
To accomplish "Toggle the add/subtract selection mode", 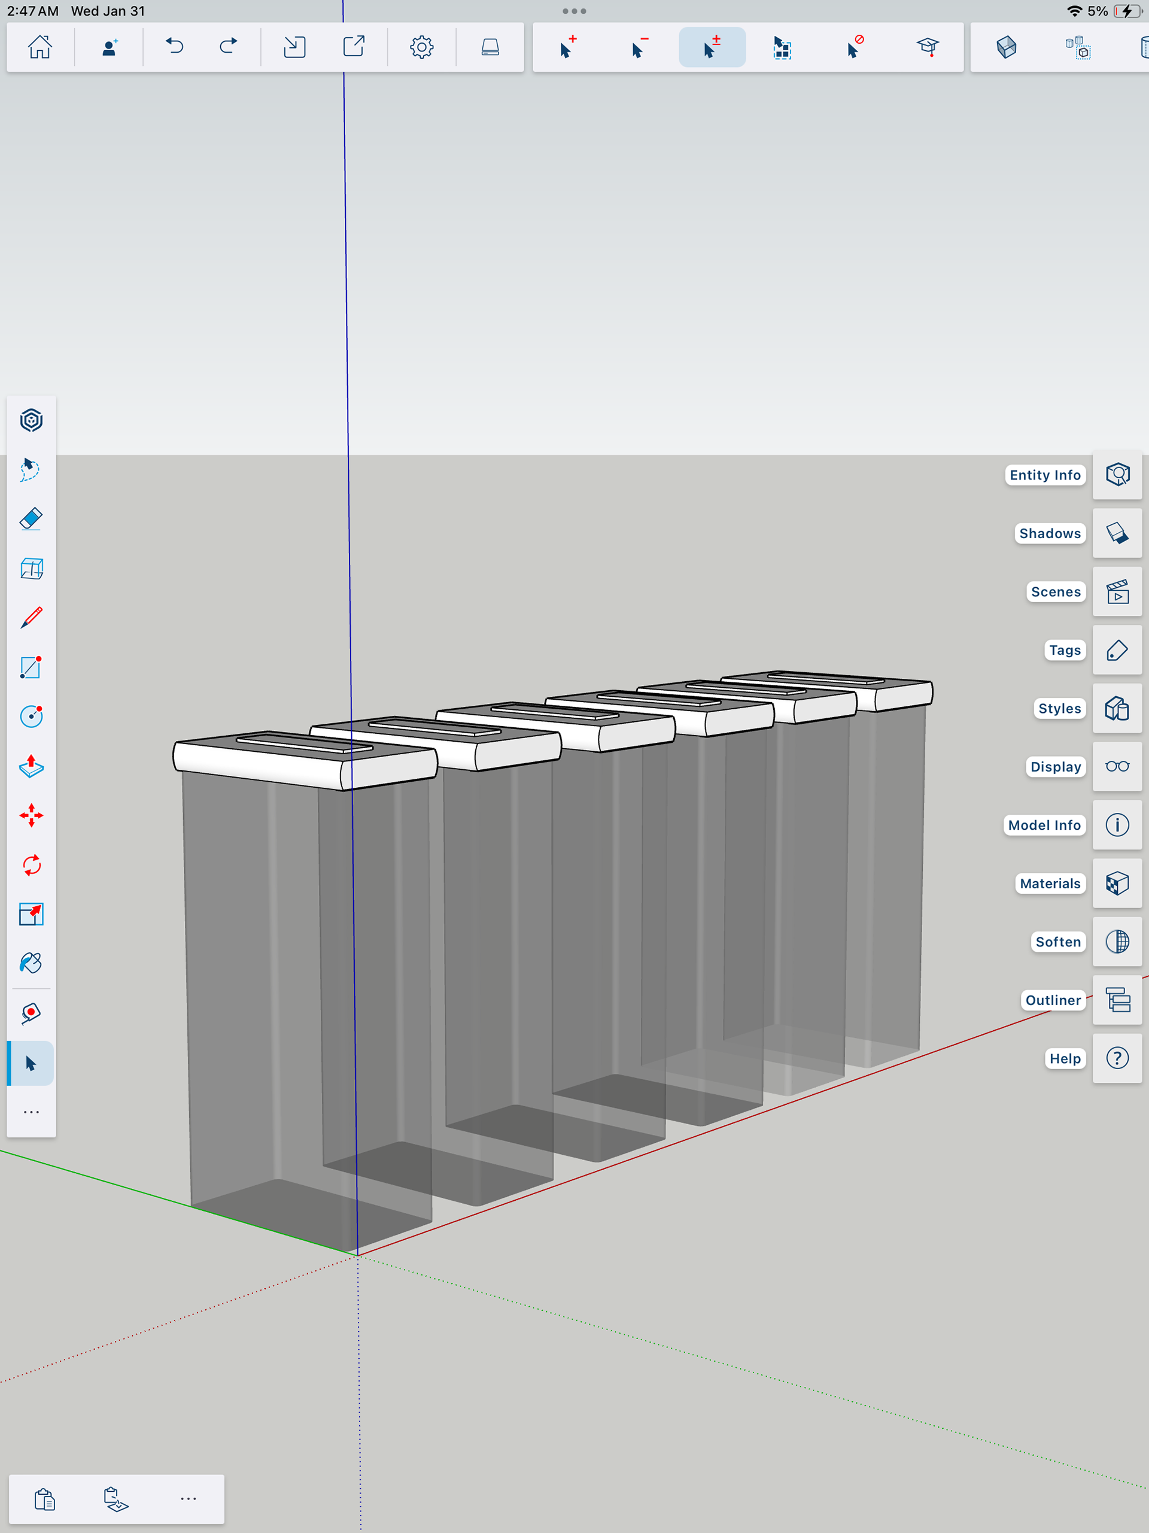I will (x=712, y=47).
